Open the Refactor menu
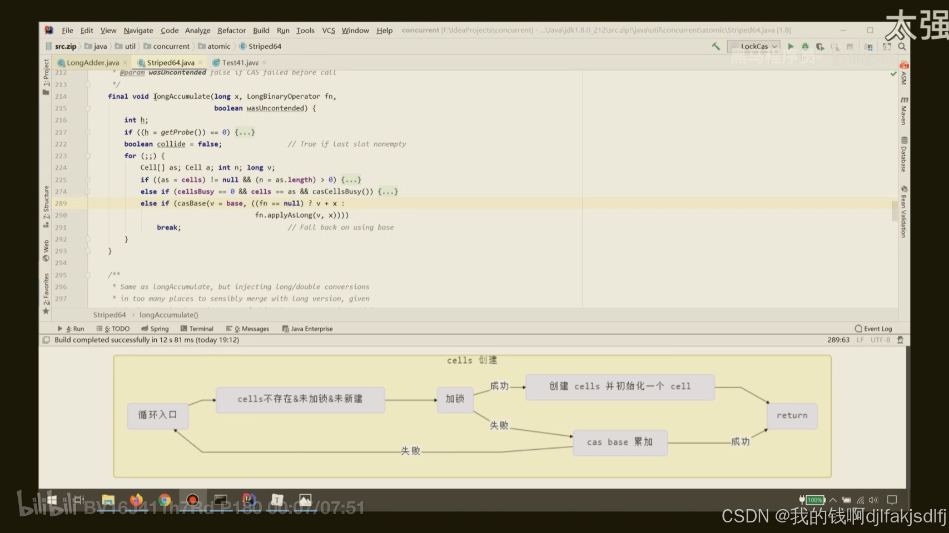 231,31
